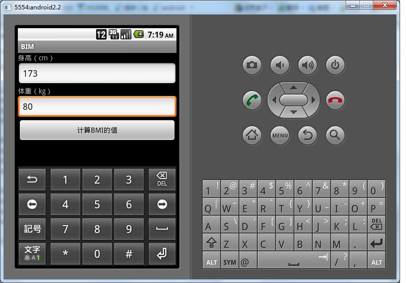Minimize the 5554:android2.2 emulator window
Image resolution: width=406 pixels, height=283 pixels.
coord(352,5)
